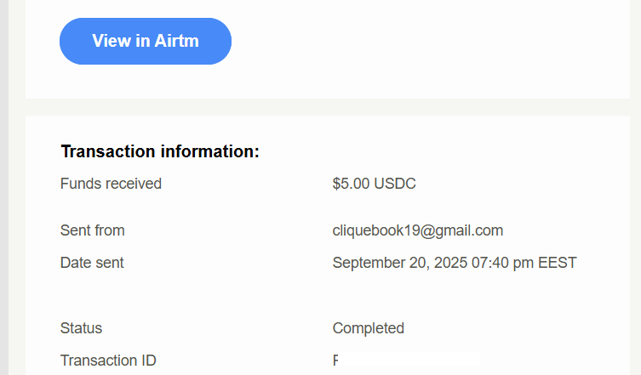Image resolution: width=641 pixels, height=375 pixels.
Task: Open the cliquebook19@gmail.com sender email
Action: coord(417,230)
